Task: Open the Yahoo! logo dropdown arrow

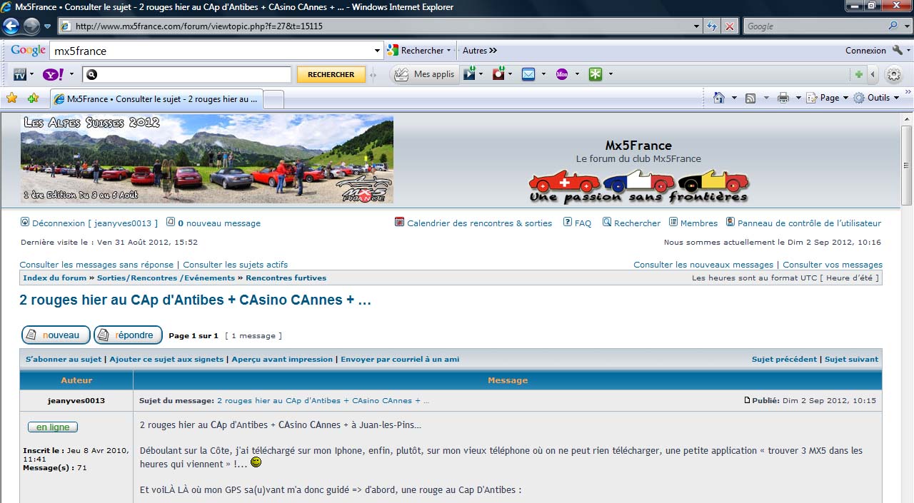Action: (71, 74)
